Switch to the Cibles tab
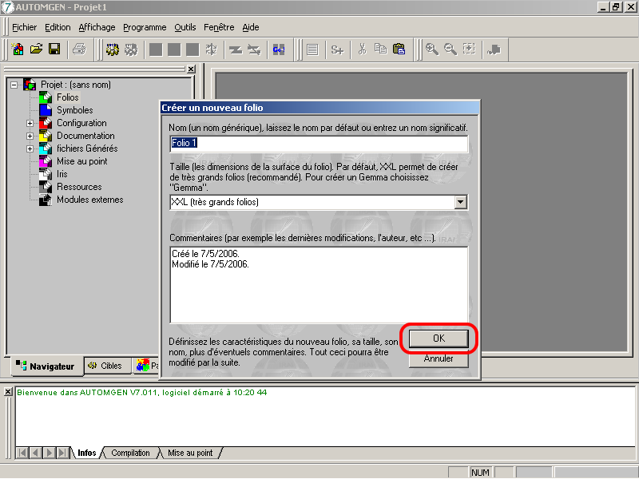Viewport: 639px width, 479px height. pyautogui.click(x=105, y=366)
